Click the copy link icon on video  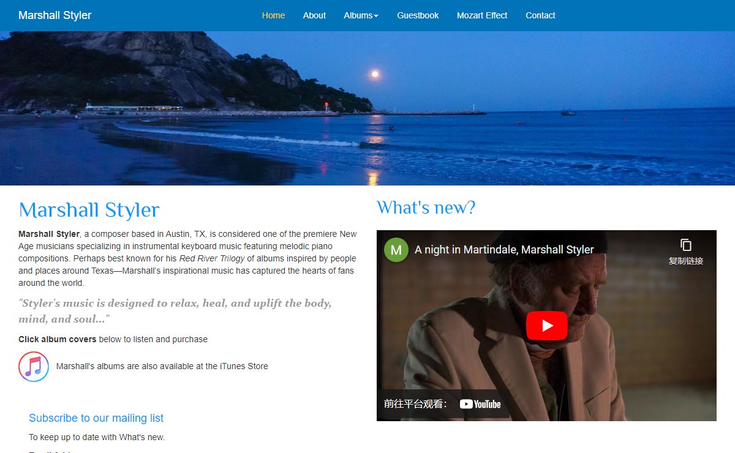[686, 245]
